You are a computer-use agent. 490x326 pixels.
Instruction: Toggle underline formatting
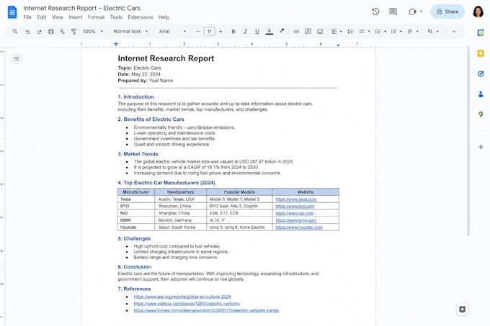click(257, 32)
